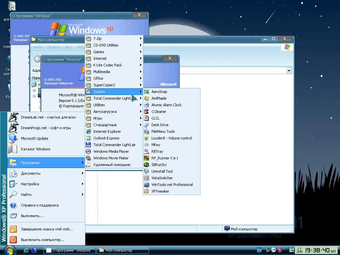340x255 pixels.
Task: Open Настройка in Start menu
Action: [x=46, y=184]
